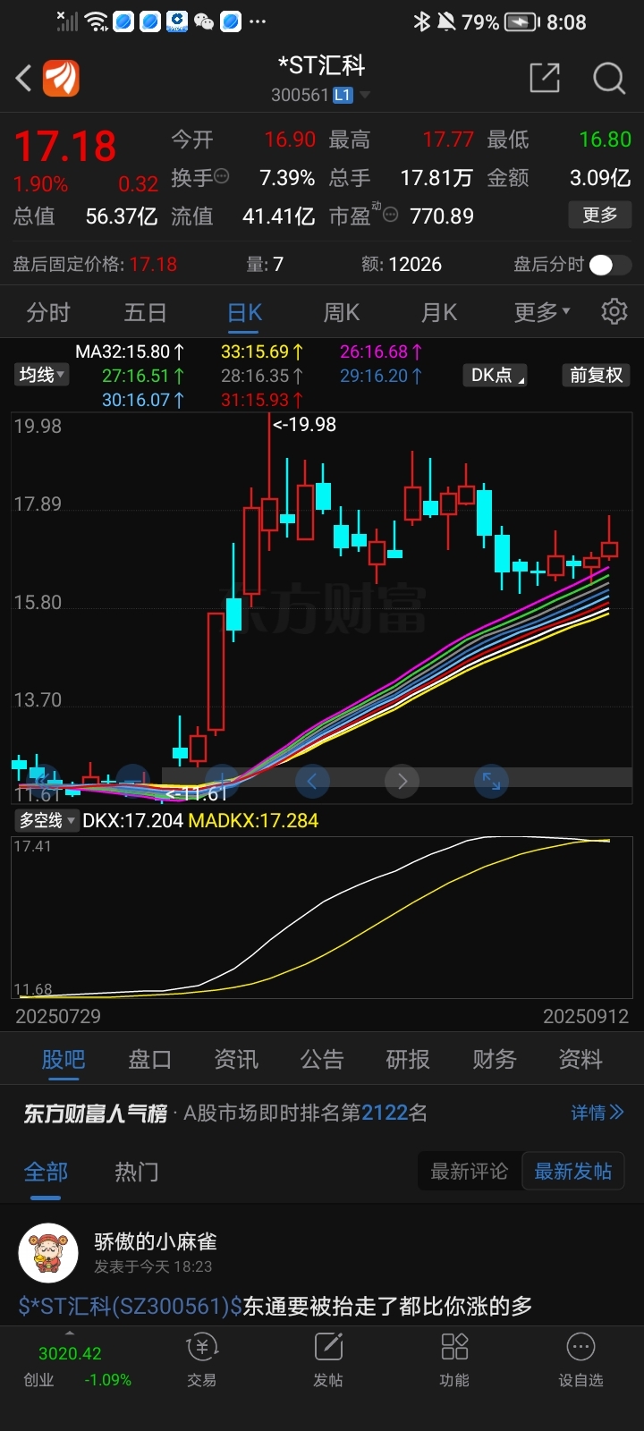This screenshot has height=1431, width=644.
Task: Sort by 最新评论
Action: click(470, 1172)
